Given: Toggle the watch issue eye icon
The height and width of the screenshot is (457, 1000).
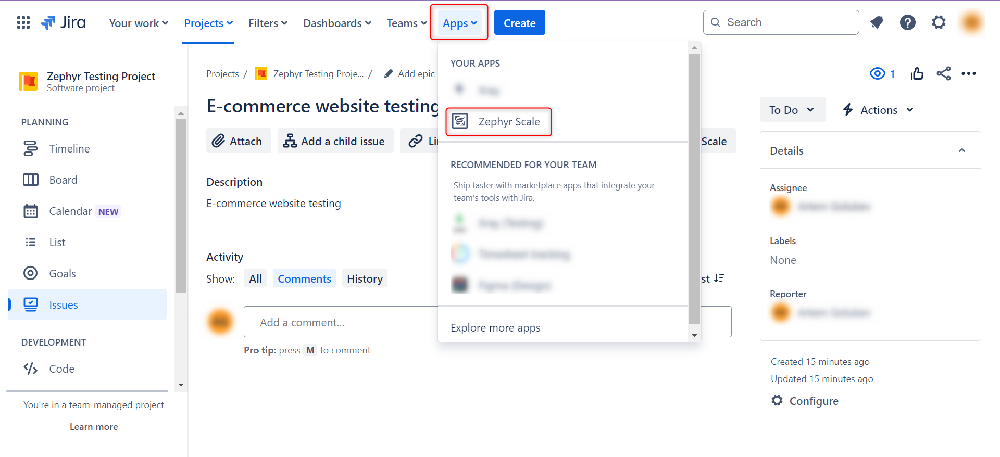Looking at the screenshot, I should pyautogui.click(x=878, y=74).
